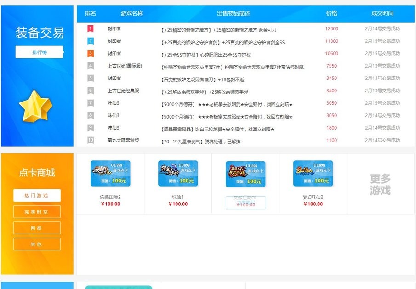Click the red rank 1 badge icon
416x289 pixels.
pos(90,29)
